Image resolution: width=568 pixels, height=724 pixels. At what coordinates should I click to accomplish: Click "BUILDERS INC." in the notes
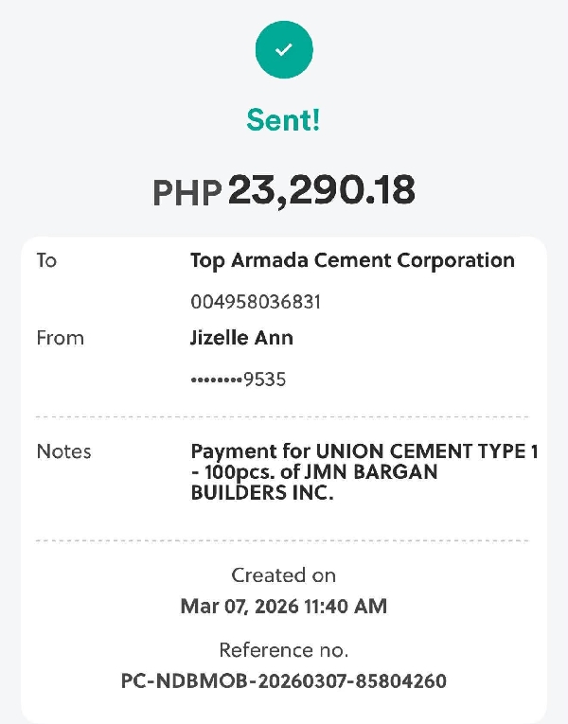pyautogui.click(x=262, y=493)
